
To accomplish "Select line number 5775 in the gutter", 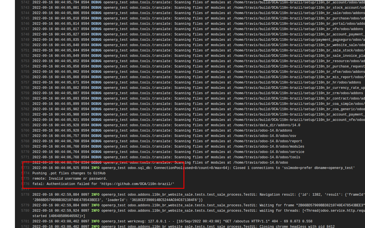I will (x=25, y=179).
